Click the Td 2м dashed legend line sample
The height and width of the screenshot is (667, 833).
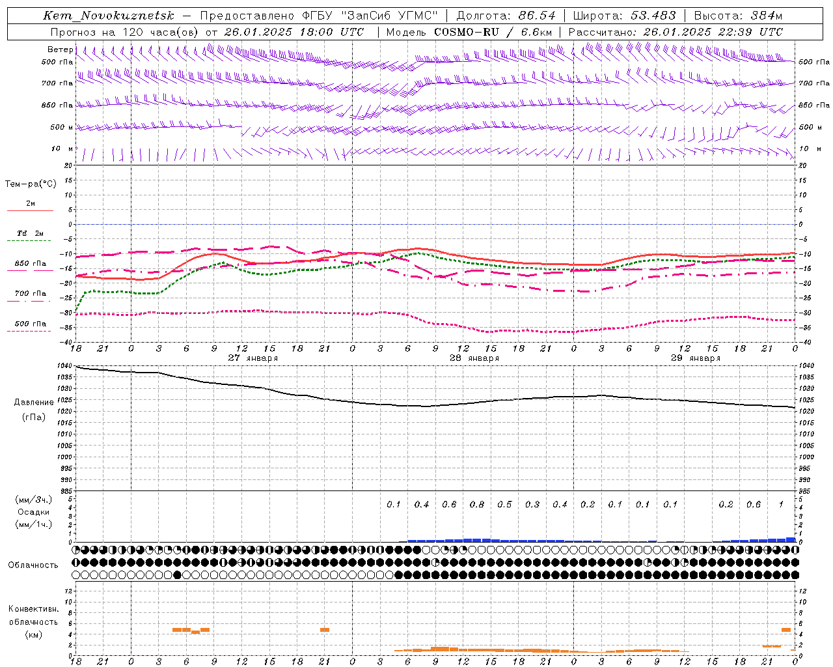[30, 241]
